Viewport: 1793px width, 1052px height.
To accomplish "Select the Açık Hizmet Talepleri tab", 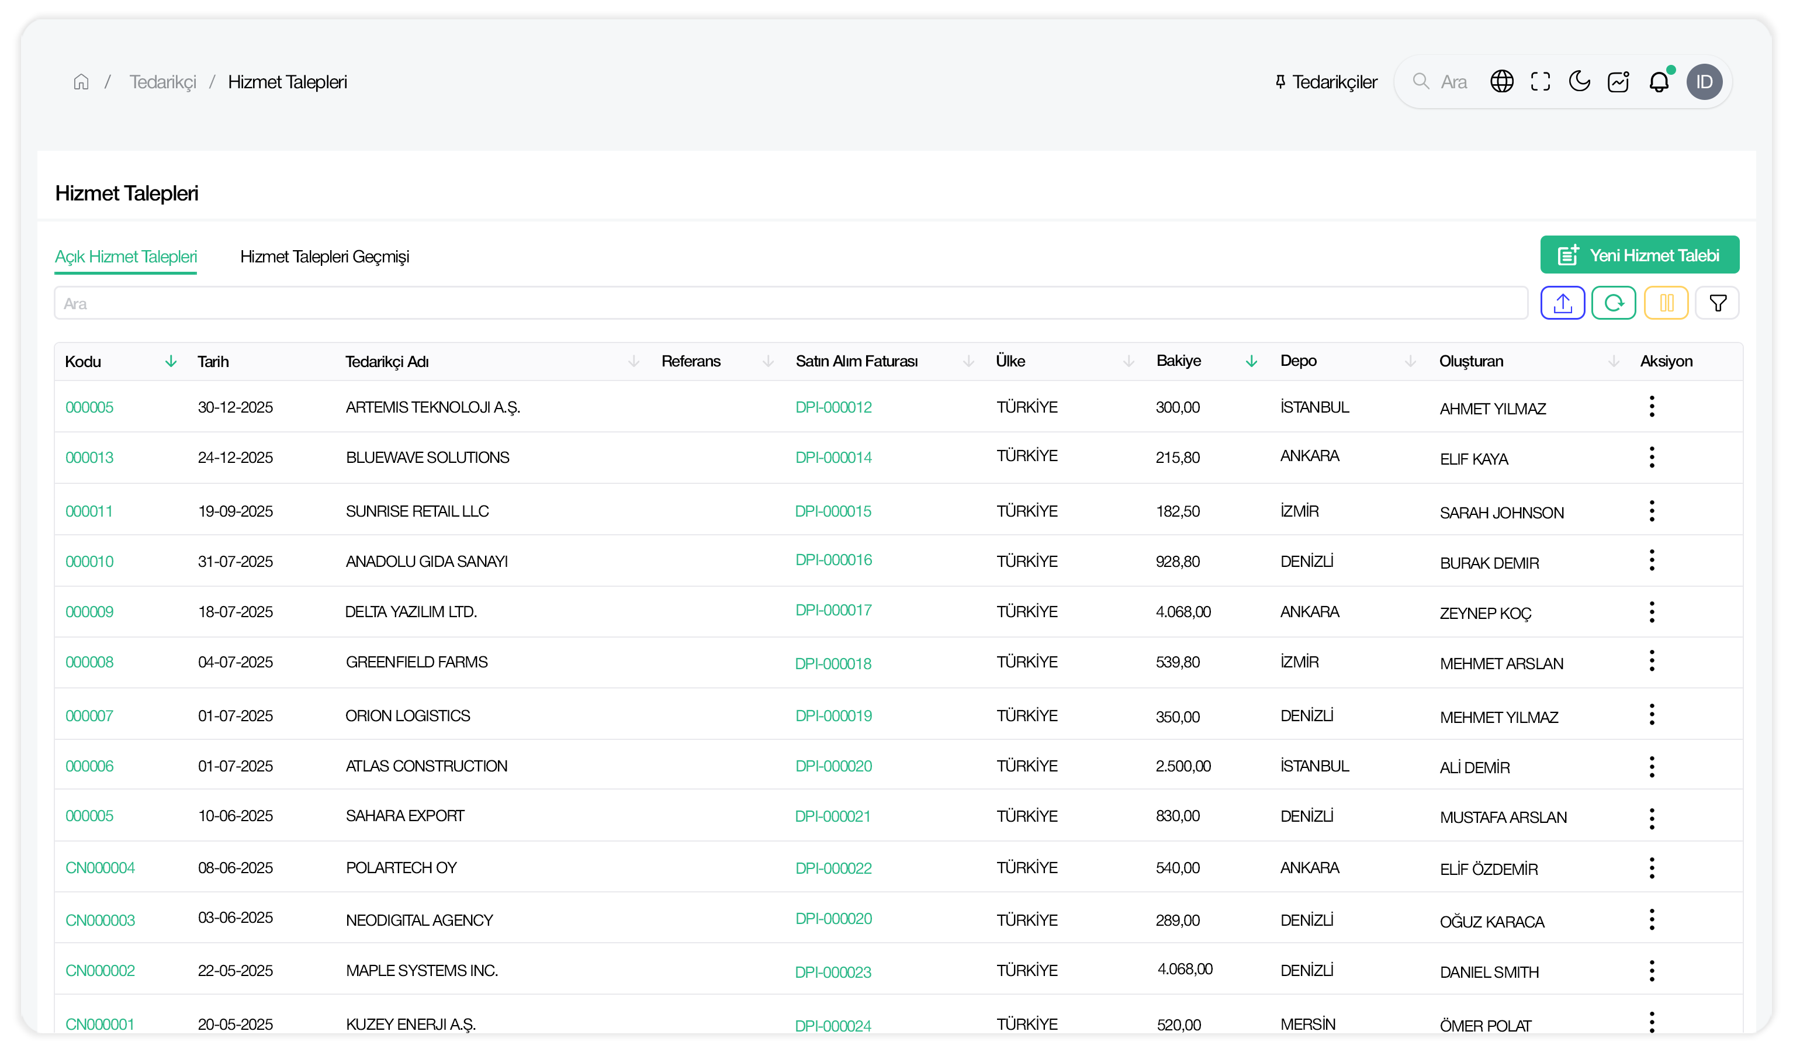I will [x=126, y=256].
